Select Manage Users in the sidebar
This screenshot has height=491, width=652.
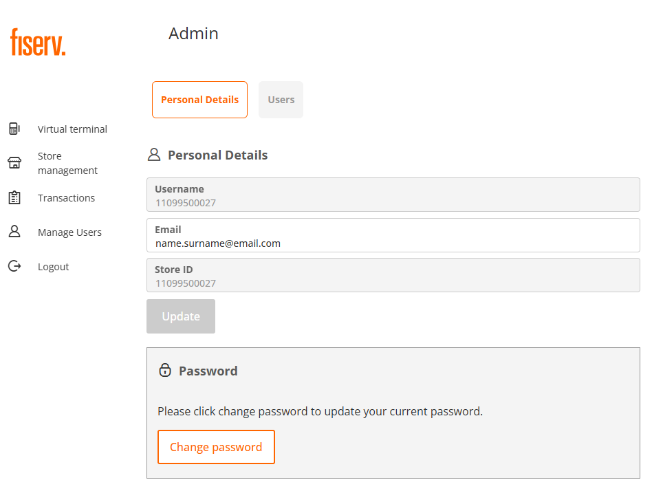[69, 232]
